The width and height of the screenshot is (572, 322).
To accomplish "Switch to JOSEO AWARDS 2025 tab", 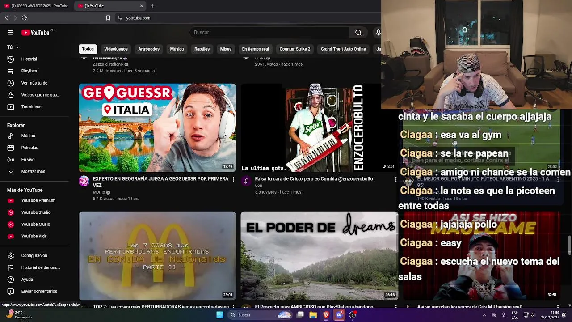I will point(37,6).
